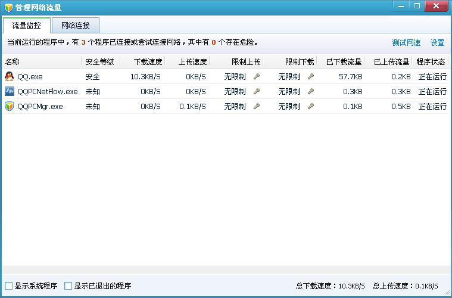Click the QQPCMgr.exe shield icon
This screenshot has width=452, height=298.
(x=9, y=107)
